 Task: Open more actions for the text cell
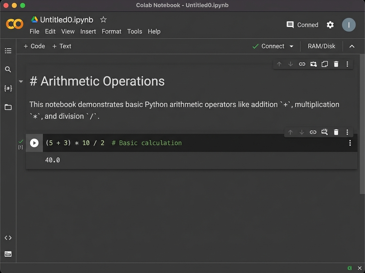[x=347, y=64]
